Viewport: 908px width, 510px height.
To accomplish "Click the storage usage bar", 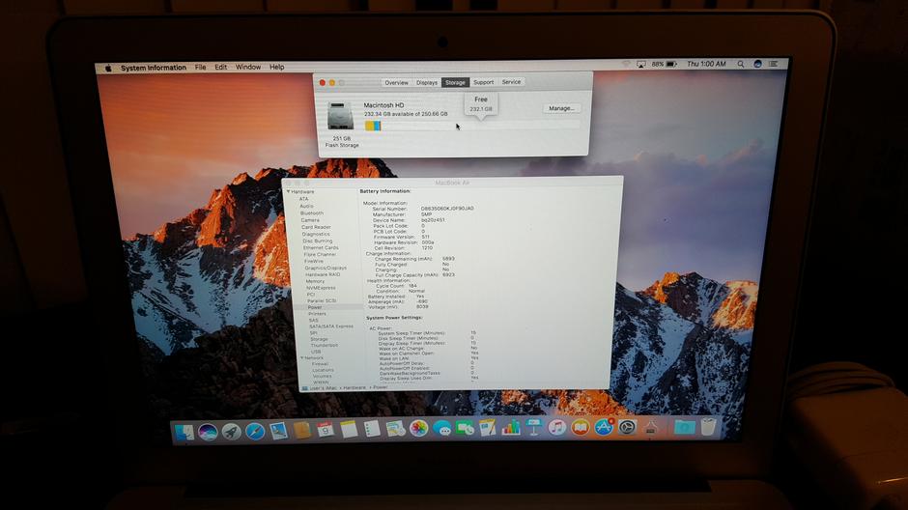I will coord(472,126).
